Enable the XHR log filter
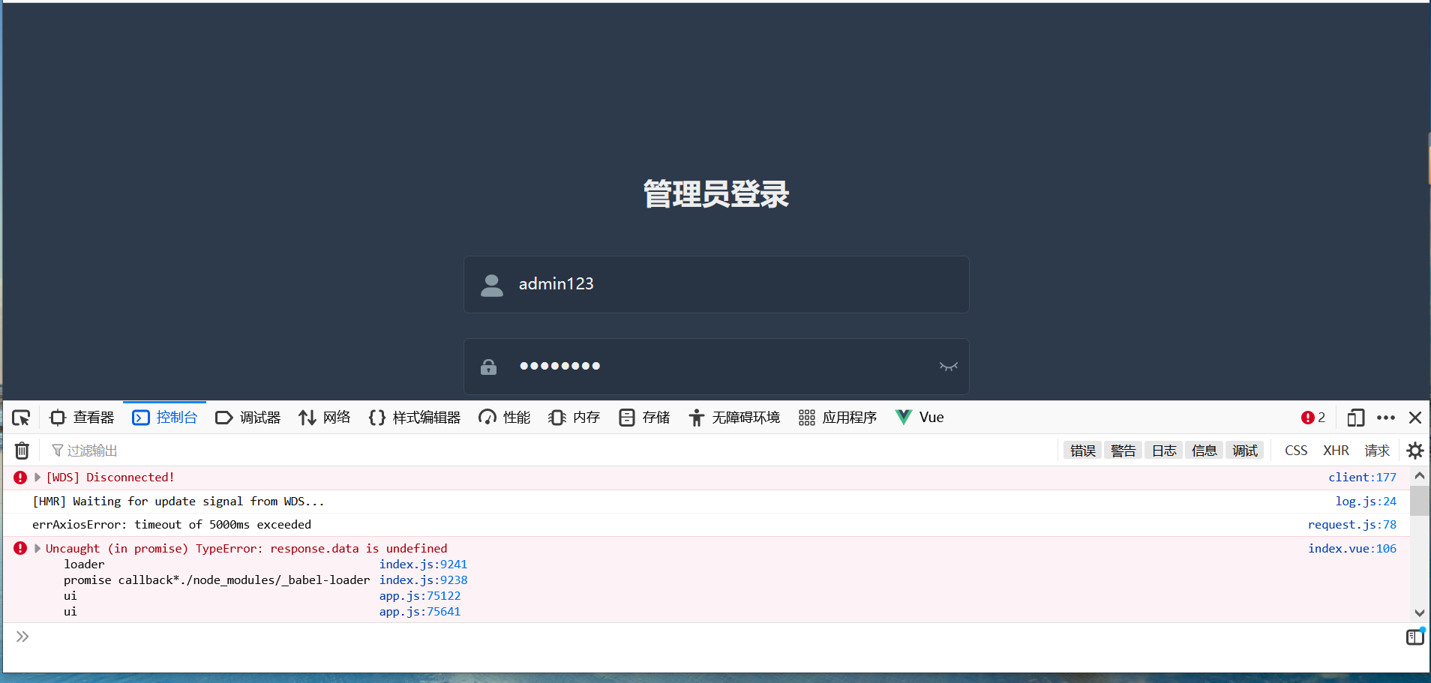The width and height of the screenshot is (1431, 683). coord(1336,450)
